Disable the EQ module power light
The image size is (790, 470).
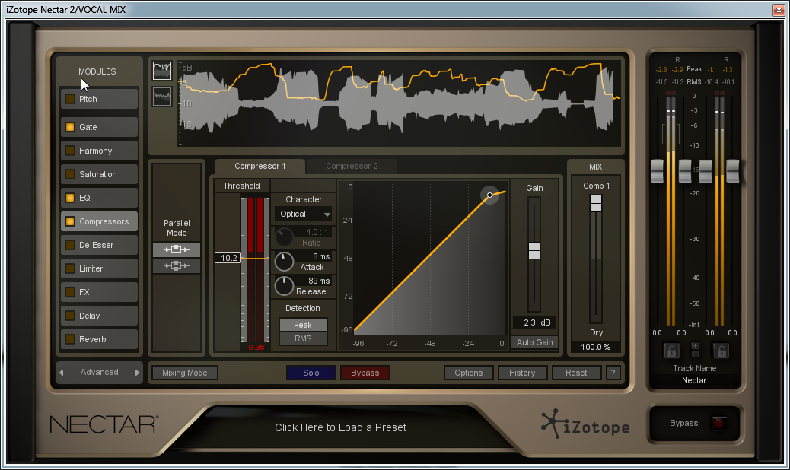pos(70,198)
